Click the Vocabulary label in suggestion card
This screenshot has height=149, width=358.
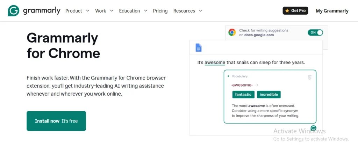[239, 76]
